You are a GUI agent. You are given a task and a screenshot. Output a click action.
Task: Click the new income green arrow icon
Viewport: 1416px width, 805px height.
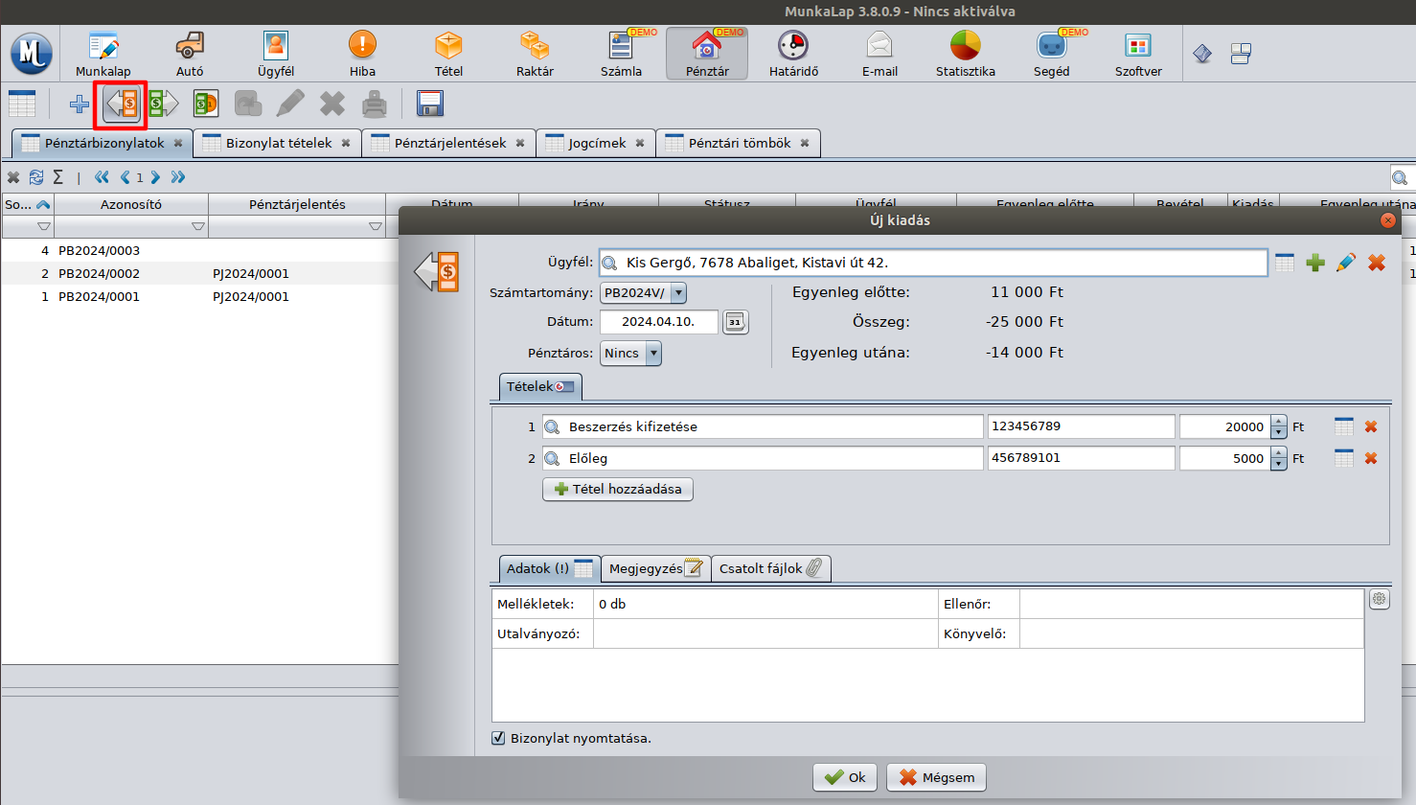(163, 103)
